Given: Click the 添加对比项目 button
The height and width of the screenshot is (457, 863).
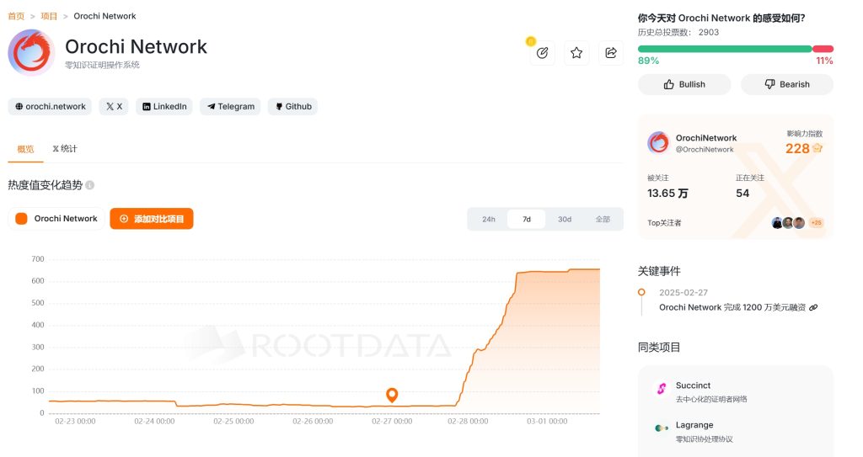Looking at the screenshot, I should coord(152,218).
